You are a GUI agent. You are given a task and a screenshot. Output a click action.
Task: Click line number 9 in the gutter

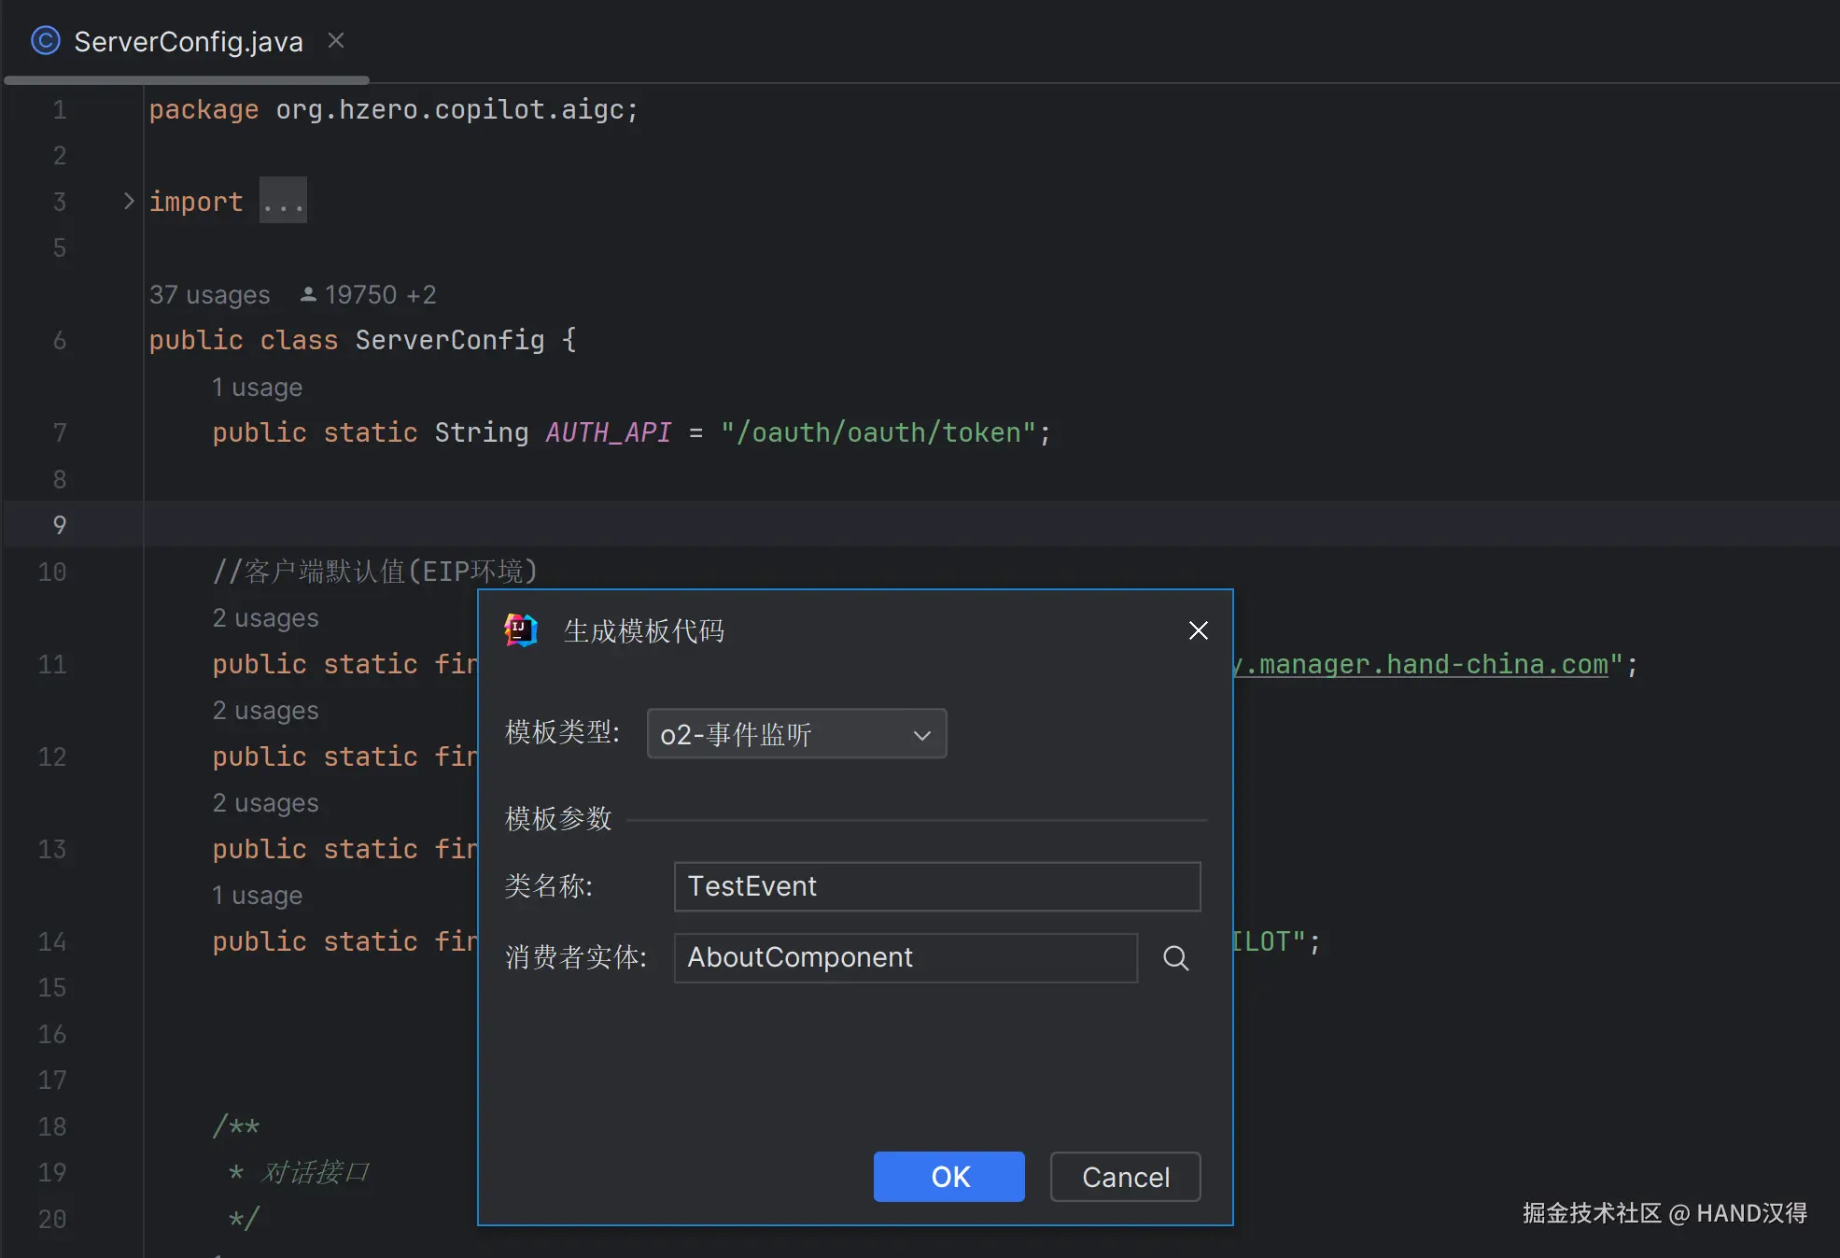coord(59,526)
